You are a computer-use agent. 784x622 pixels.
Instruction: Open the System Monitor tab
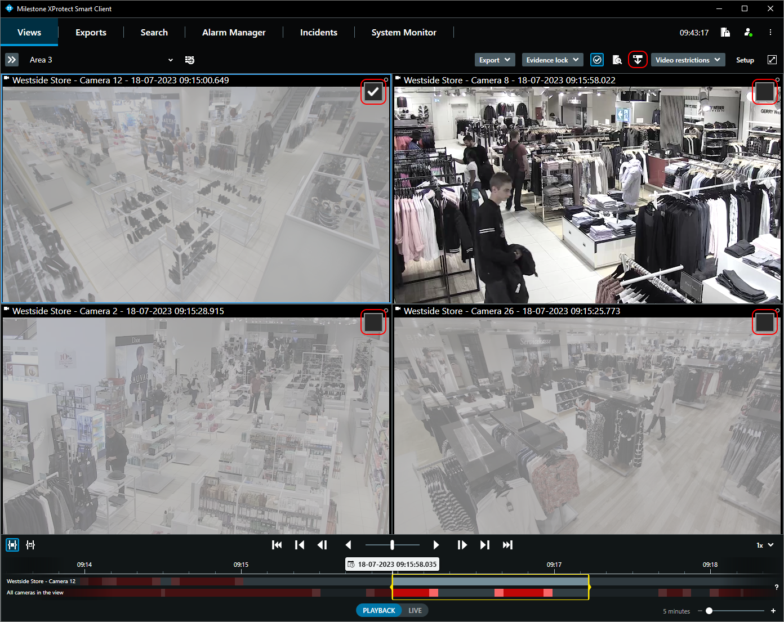click(x=404, y=32)
